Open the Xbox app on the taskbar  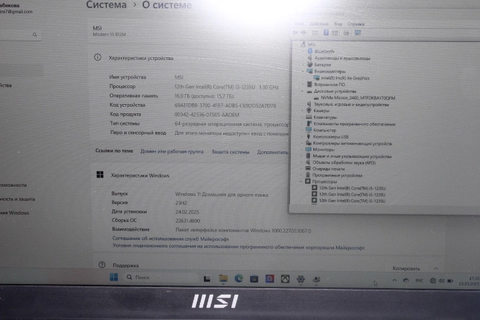tap(285, 279)
